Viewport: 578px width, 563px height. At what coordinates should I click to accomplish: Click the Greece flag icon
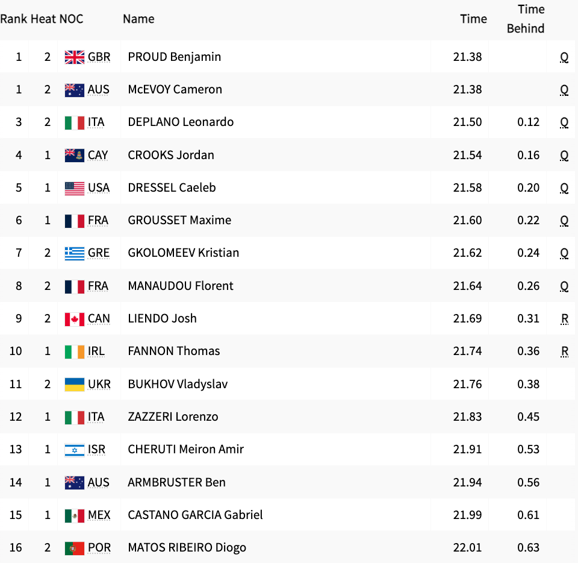[x=75, y=253]
